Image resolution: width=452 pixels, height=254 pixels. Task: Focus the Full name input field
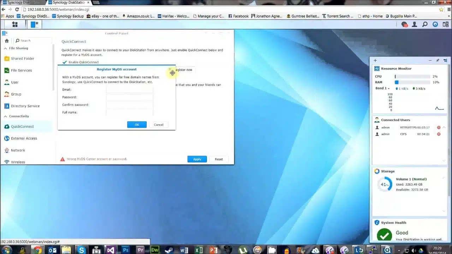(x=130, y=112)
